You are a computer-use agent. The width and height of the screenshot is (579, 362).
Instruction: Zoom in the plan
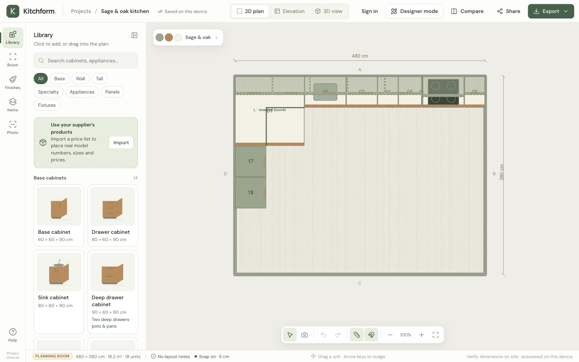coord(422,335)
